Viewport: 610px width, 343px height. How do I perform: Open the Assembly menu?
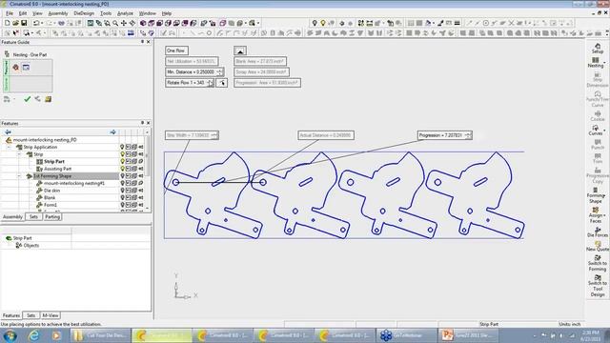pos(57,13)
